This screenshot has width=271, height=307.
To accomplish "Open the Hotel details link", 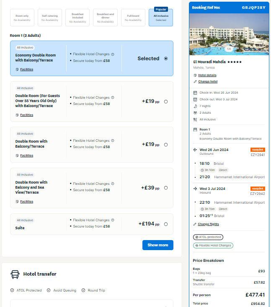I will click(x=207, y=75).
